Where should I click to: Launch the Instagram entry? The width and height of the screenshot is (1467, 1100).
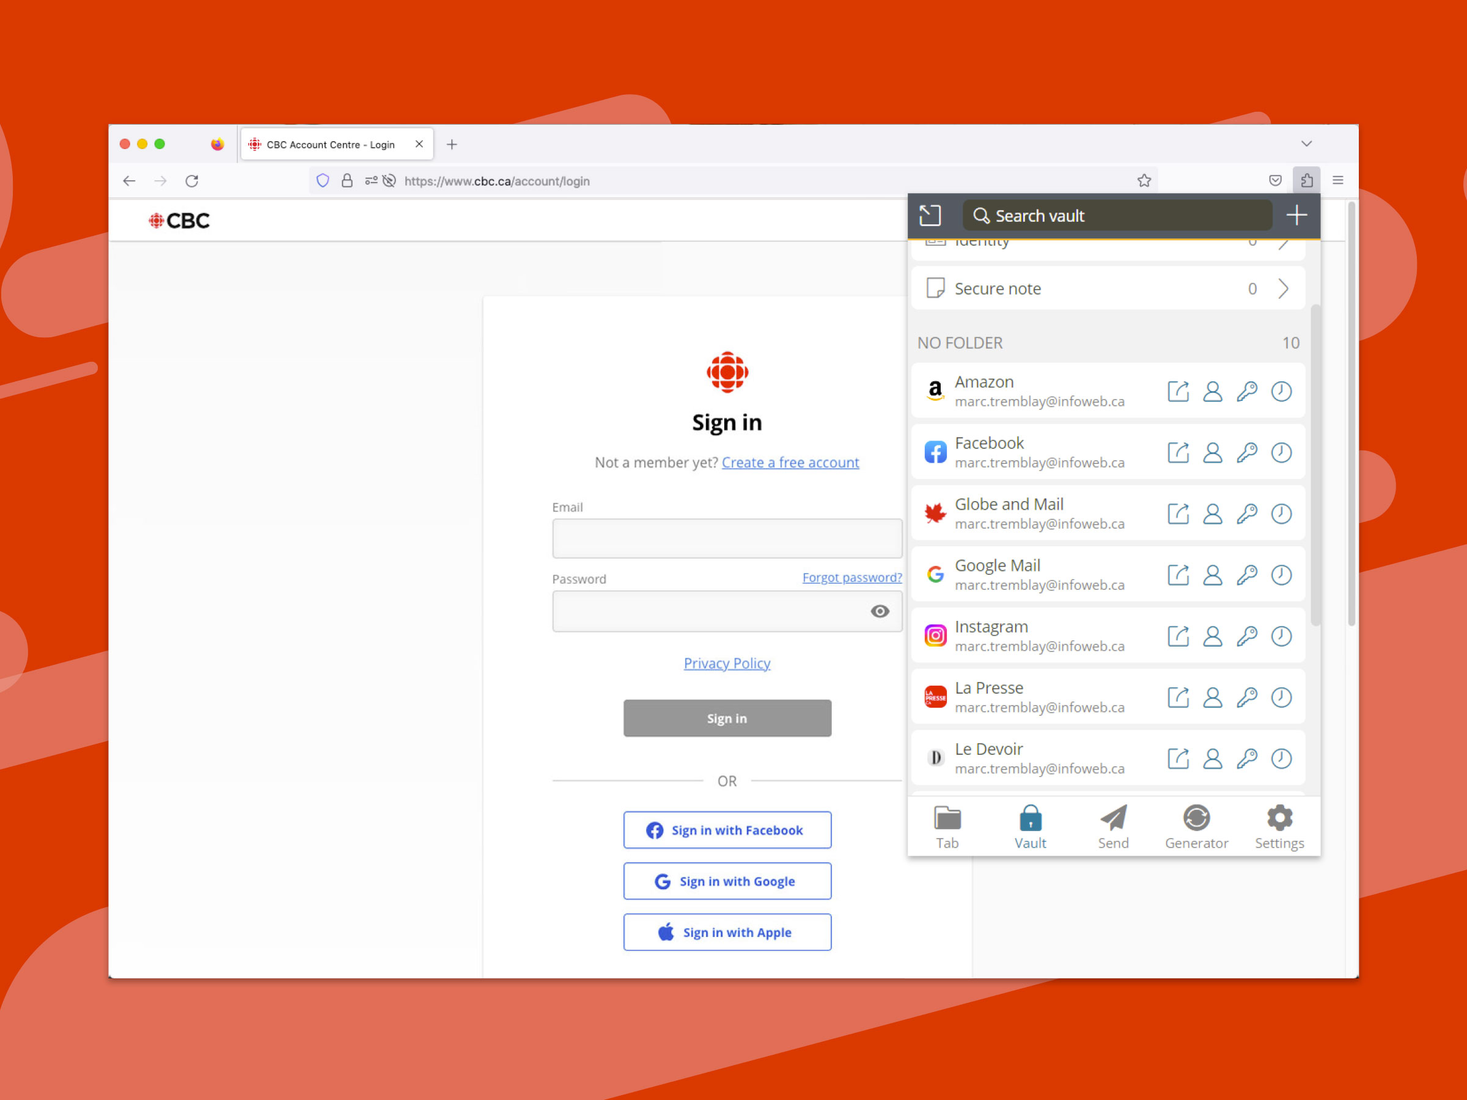1178,636
